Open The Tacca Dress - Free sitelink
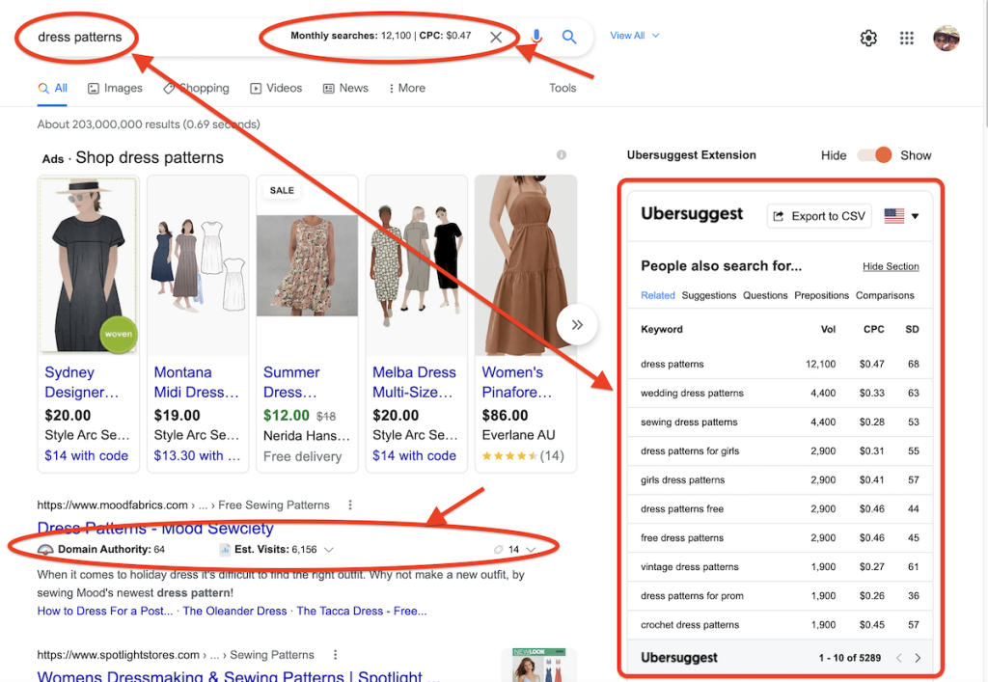Image resolution: width=988 pixels, height=682 pixels. coord(362,611)
